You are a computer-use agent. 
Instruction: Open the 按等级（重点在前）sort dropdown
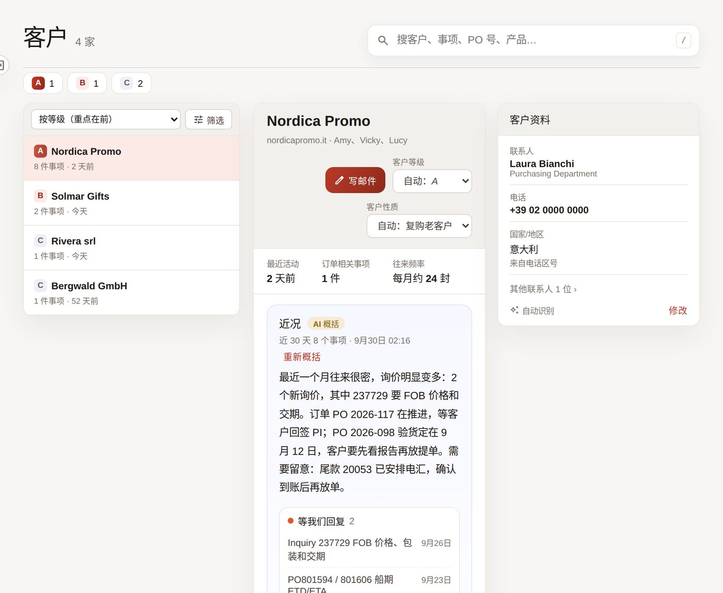pos(106,119)
